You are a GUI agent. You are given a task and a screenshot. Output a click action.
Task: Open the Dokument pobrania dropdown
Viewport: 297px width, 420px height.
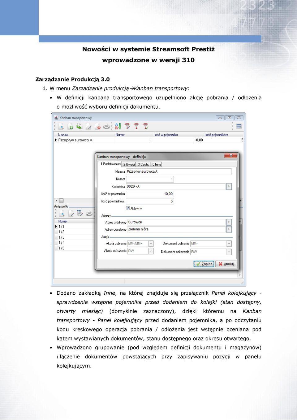(229, 244)
